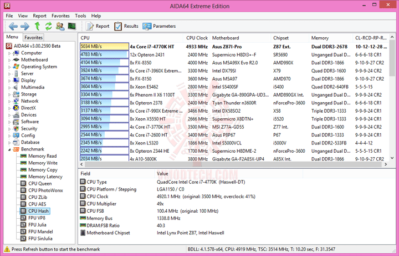Select the Security shield icon
This screenshot has height=256, width=399.
click(16, 128)
